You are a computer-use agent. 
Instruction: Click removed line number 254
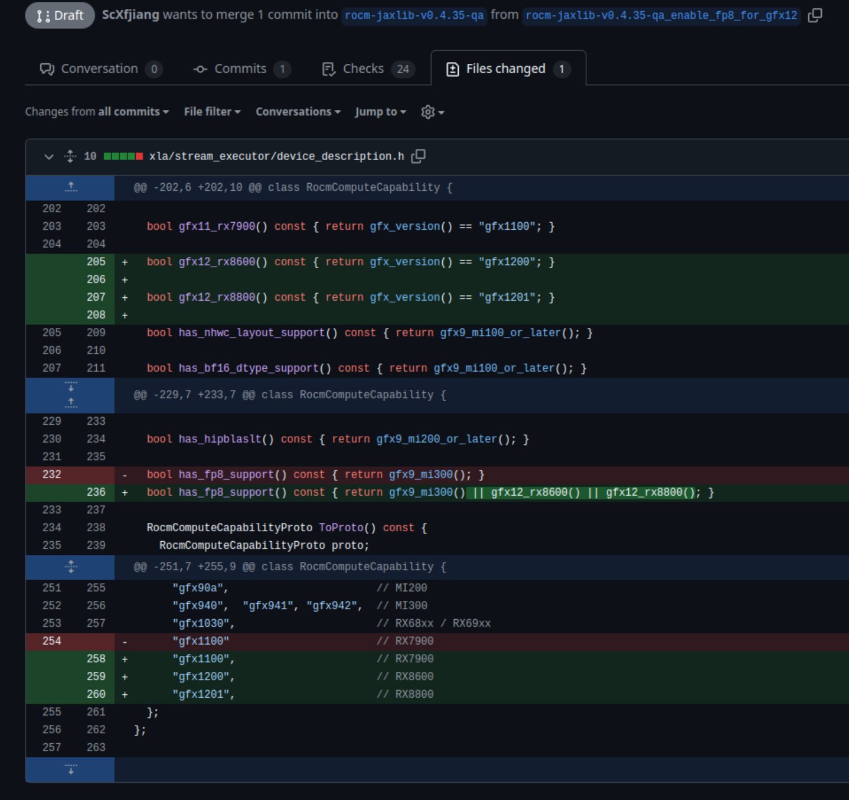(51, 641)
